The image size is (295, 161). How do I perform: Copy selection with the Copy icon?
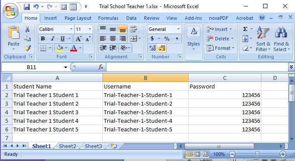(x=28, y=39)
